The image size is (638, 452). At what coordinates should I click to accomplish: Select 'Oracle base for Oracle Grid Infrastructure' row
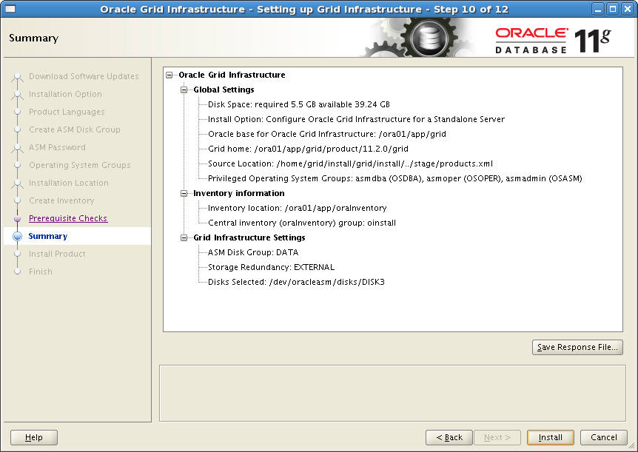(326, 134)
